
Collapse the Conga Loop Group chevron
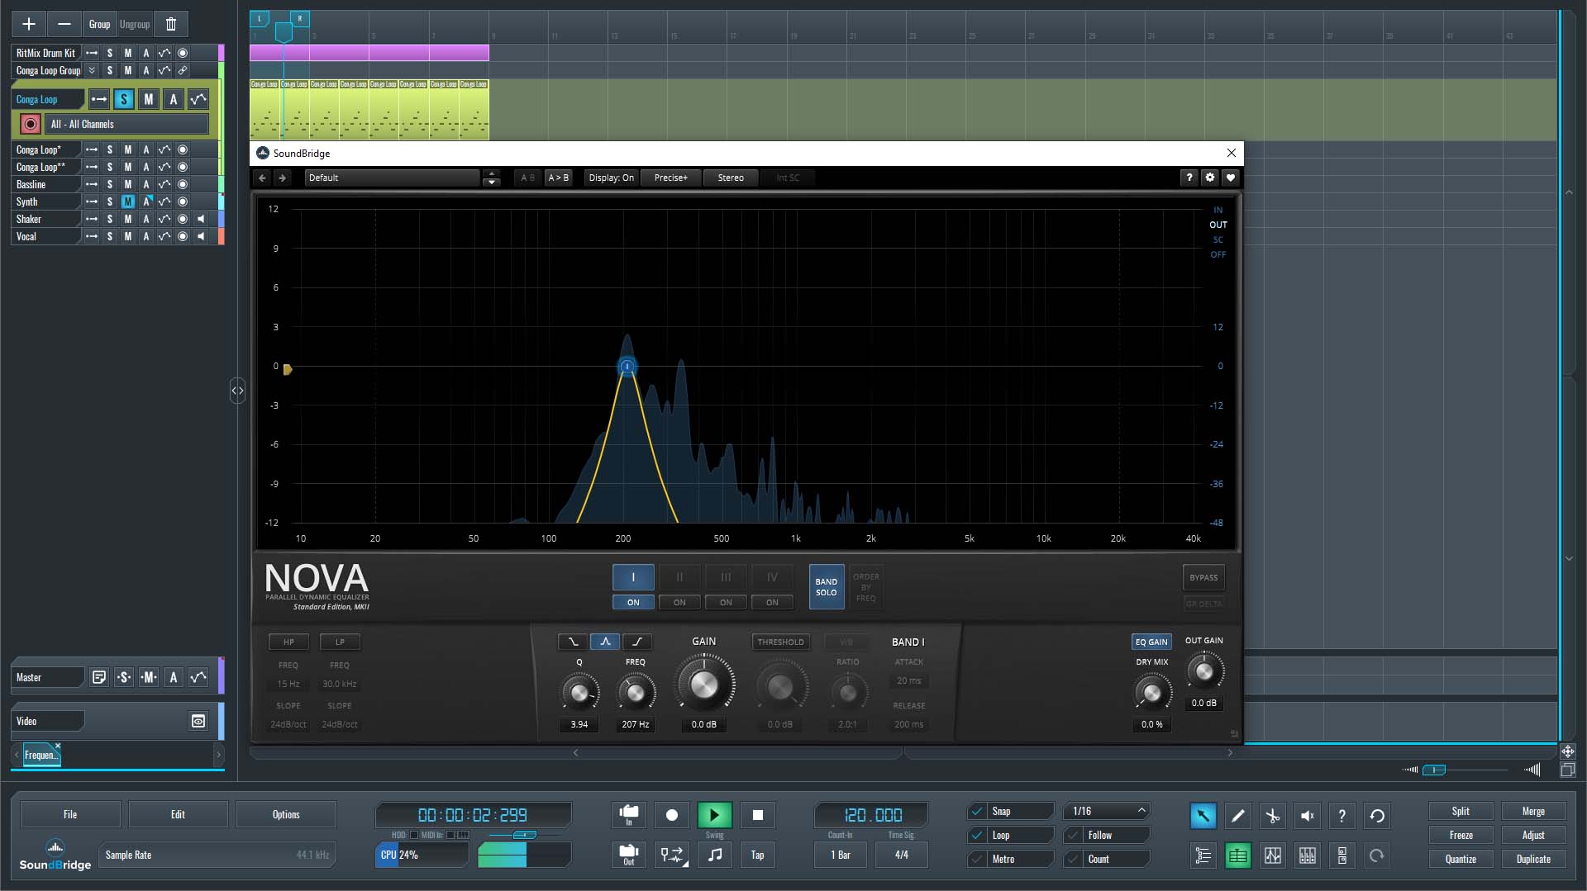coord(92,70)
